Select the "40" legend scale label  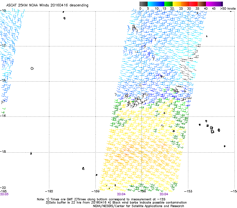pyautogui.click(x=206, y=9)
